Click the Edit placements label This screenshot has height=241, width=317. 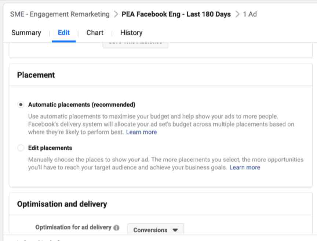tap(50, 148)
